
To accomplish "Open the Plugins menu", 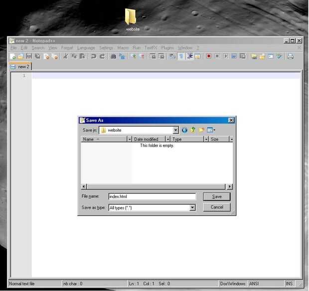I will pyautogui.click(x=167, y=48).
